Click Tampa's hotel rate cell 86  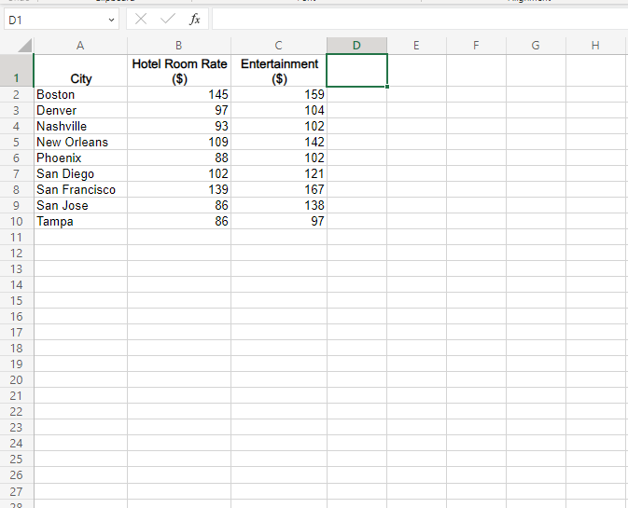179,221
